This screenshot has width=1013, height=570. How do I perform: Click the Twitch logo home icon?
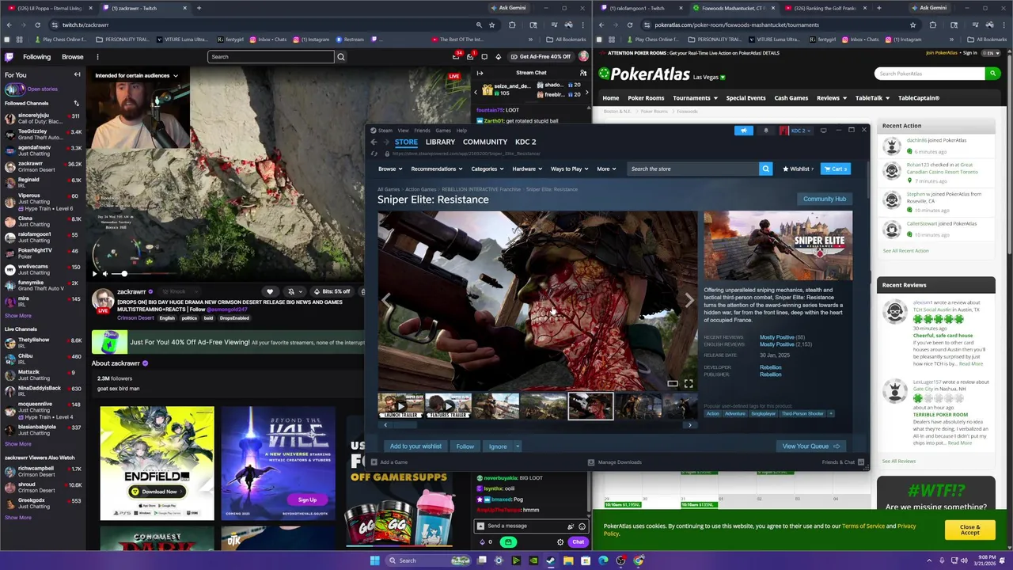9,57
